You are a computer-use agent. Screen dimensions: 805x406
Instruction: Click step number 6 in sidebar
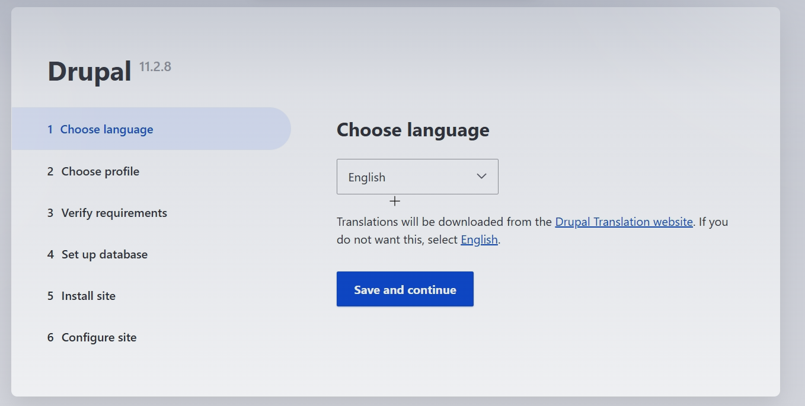point(50,337)
